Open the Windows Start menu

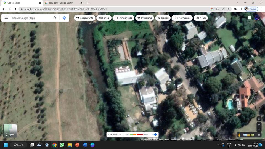(6, 145)
